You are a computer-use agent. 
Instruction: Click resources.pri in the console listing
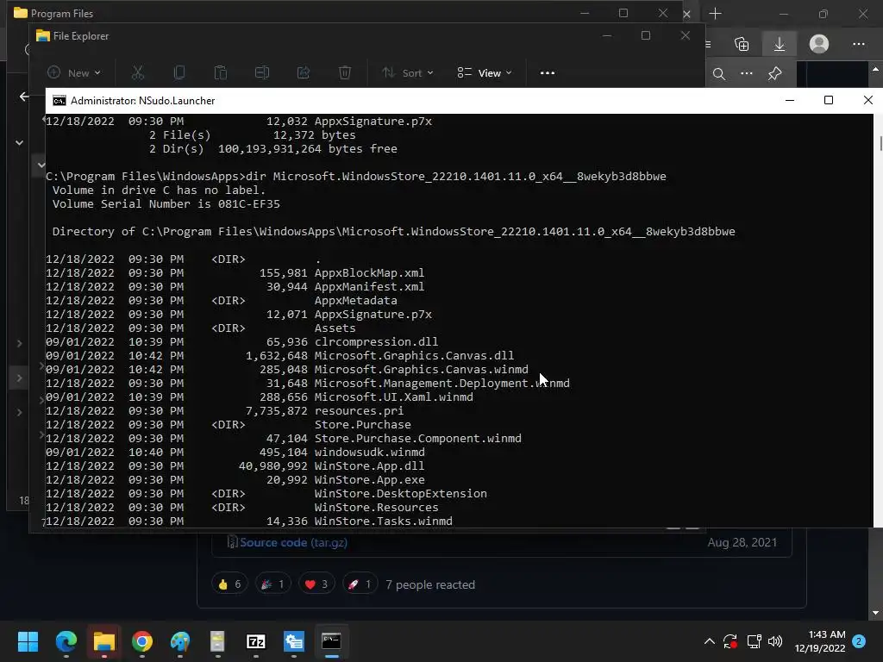tap(359, 411)
